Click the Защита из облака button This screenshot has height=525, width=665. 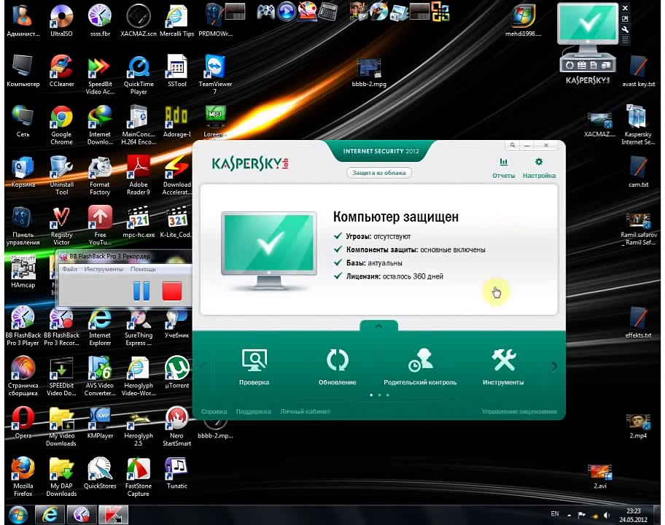coord(379,173)
